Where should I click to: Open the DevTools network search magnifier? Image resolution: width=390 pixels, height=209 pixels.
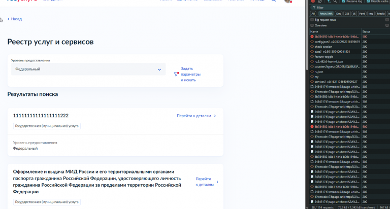tap(335, 1)
